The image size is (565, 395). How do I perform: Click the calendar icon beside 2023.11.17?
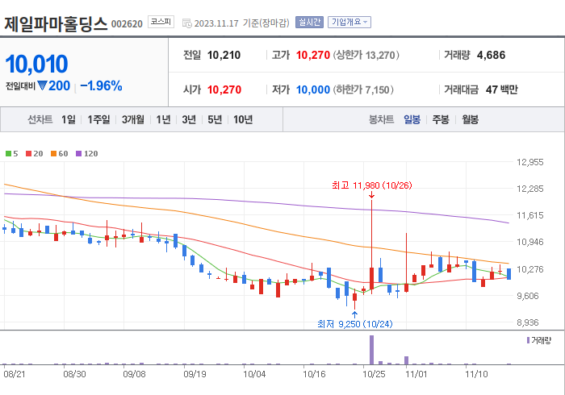point(187,23)
